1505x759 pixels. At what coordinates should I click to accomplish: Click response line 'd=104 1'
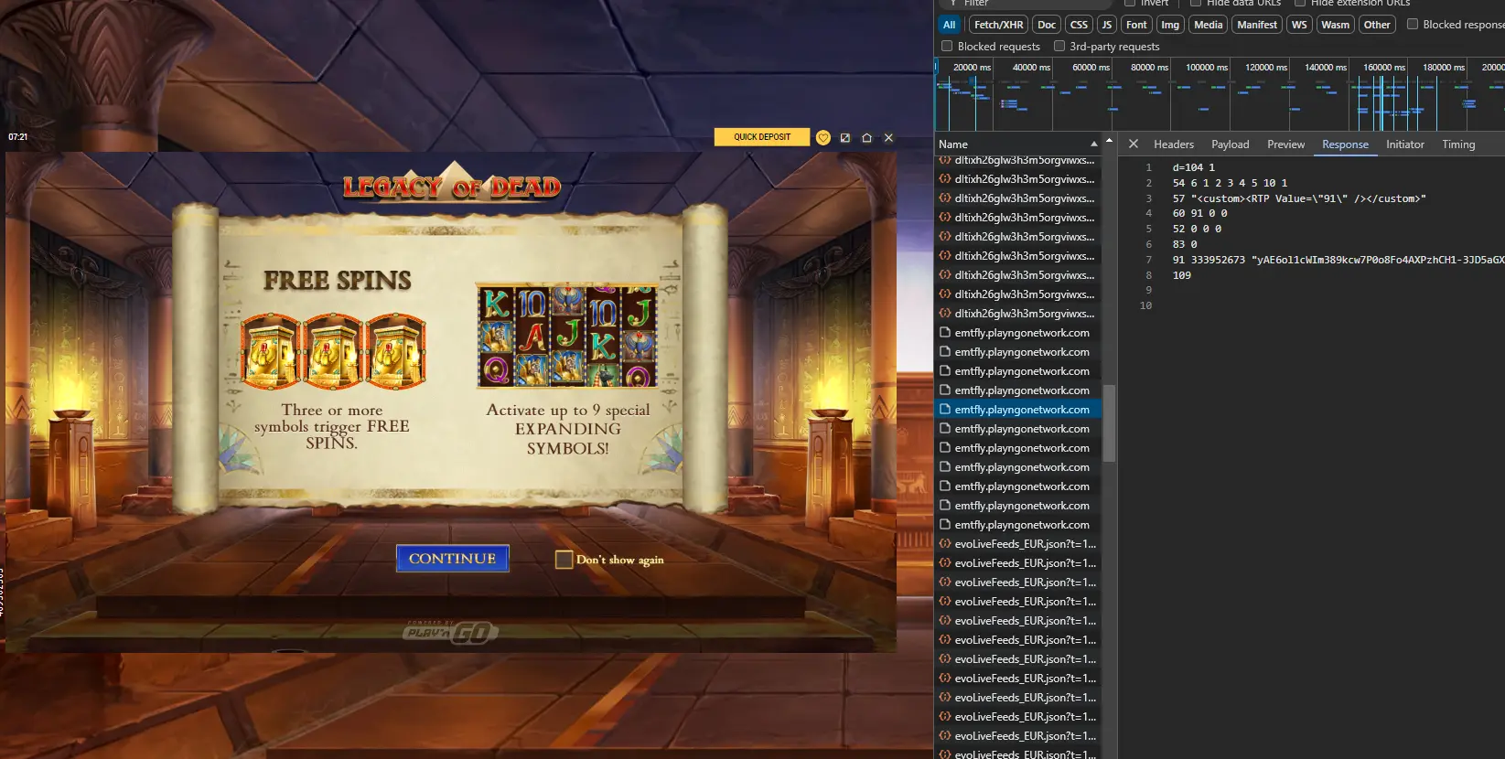(1193, 167)
